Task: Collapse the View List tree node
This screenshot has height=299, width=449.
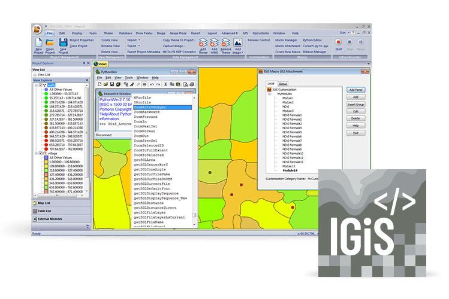Action: 35,75
